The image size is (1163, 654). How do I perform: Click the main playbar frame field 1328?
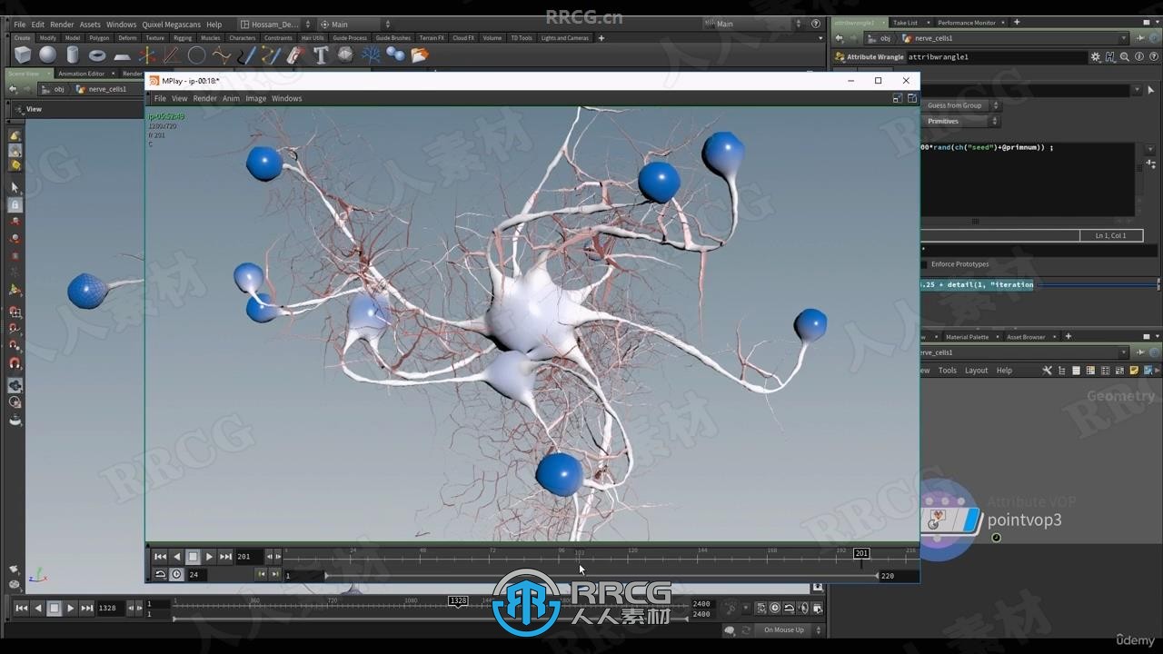111,608
